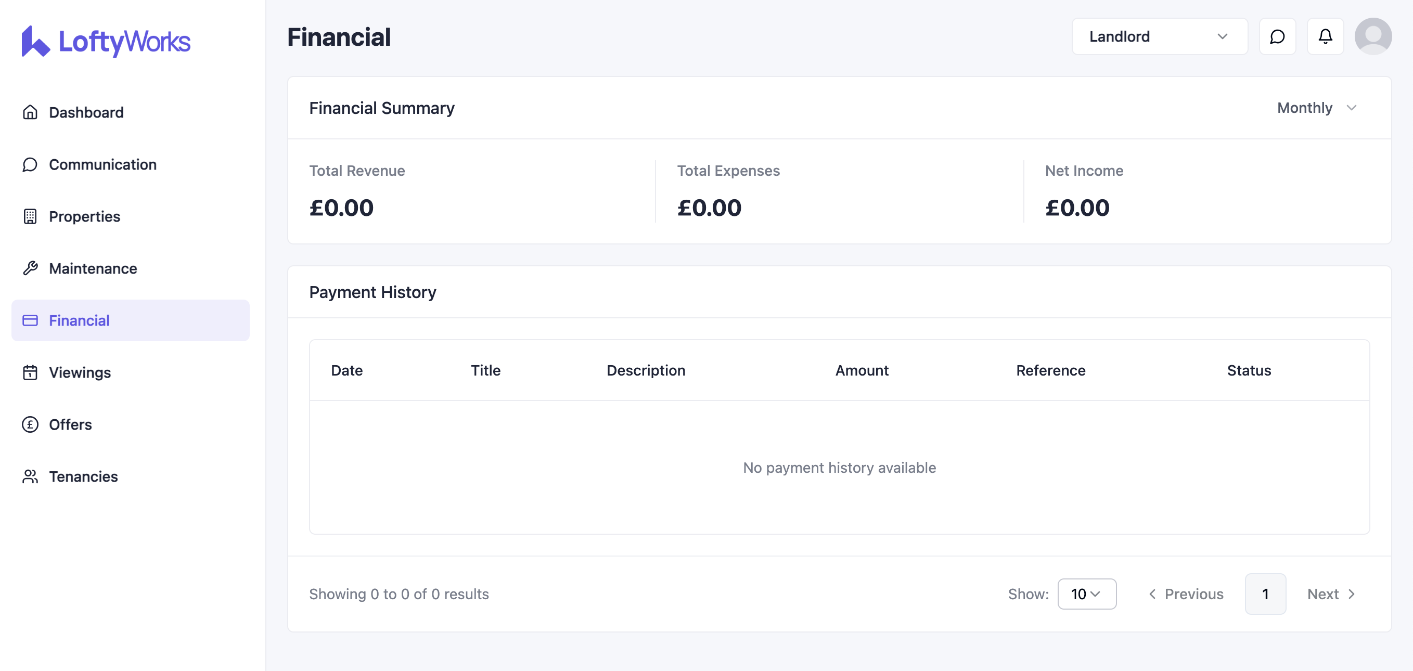Screen dimensions: 1413x671
Task: Expand the Landlord role dropdown
Action: point(1159,37)
